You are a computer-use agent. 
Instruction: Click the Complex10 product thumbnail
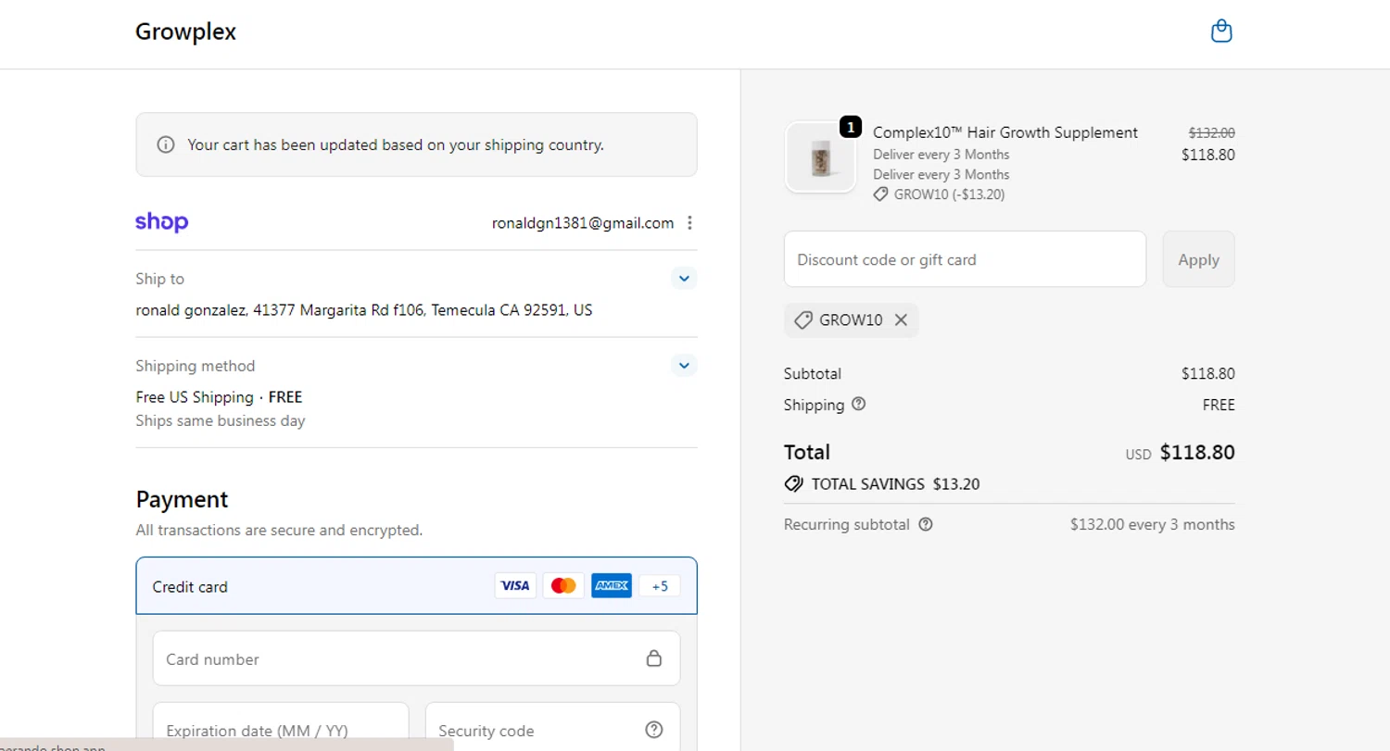820,157
